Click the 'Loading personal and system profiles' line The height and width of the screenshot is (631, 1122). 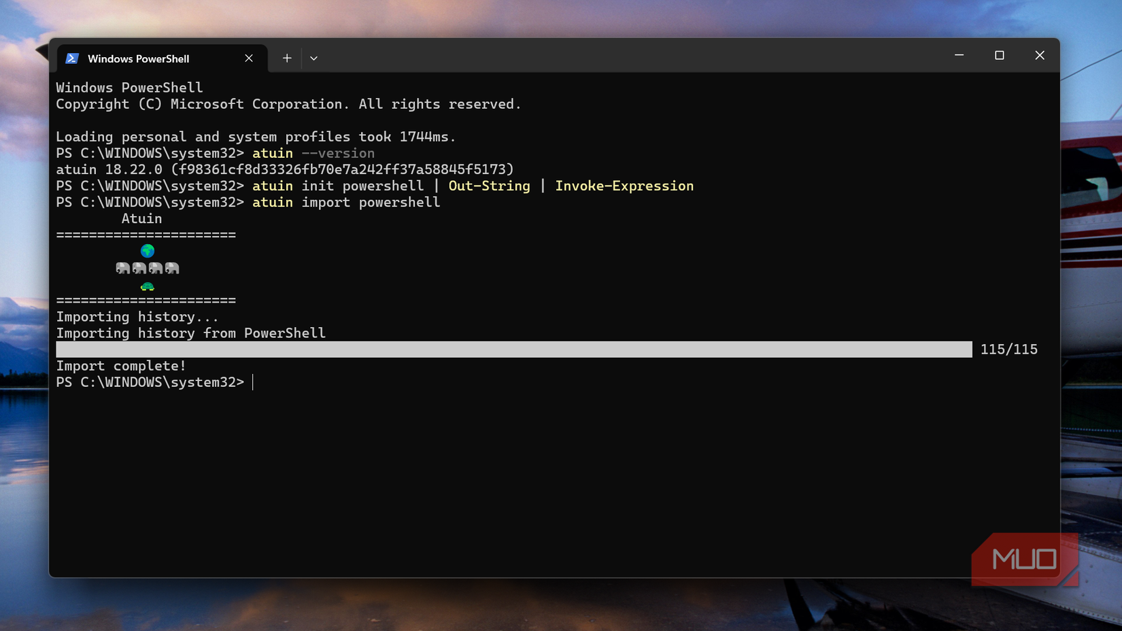(256, 137)
